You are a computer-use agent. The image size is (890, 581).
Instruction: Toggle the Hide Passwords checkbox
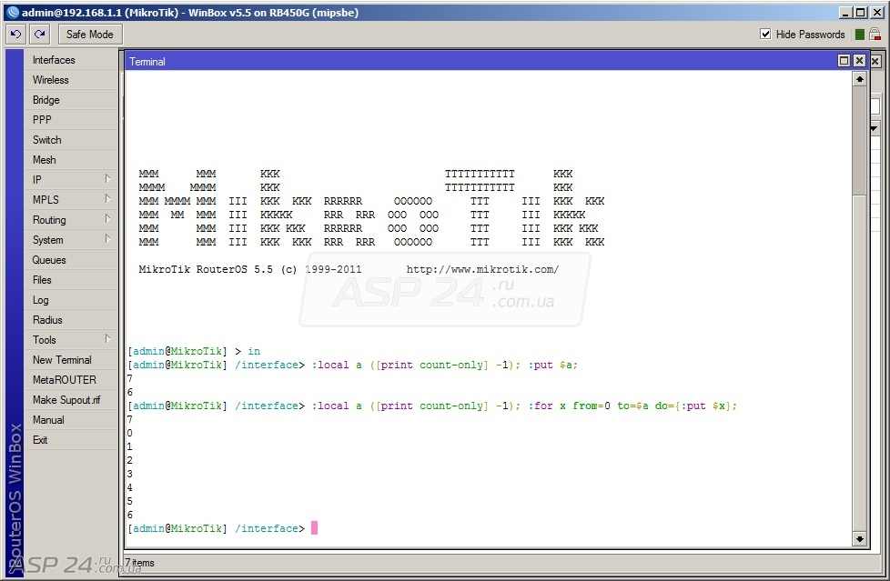pyautogui.click(x=765, y=34)
